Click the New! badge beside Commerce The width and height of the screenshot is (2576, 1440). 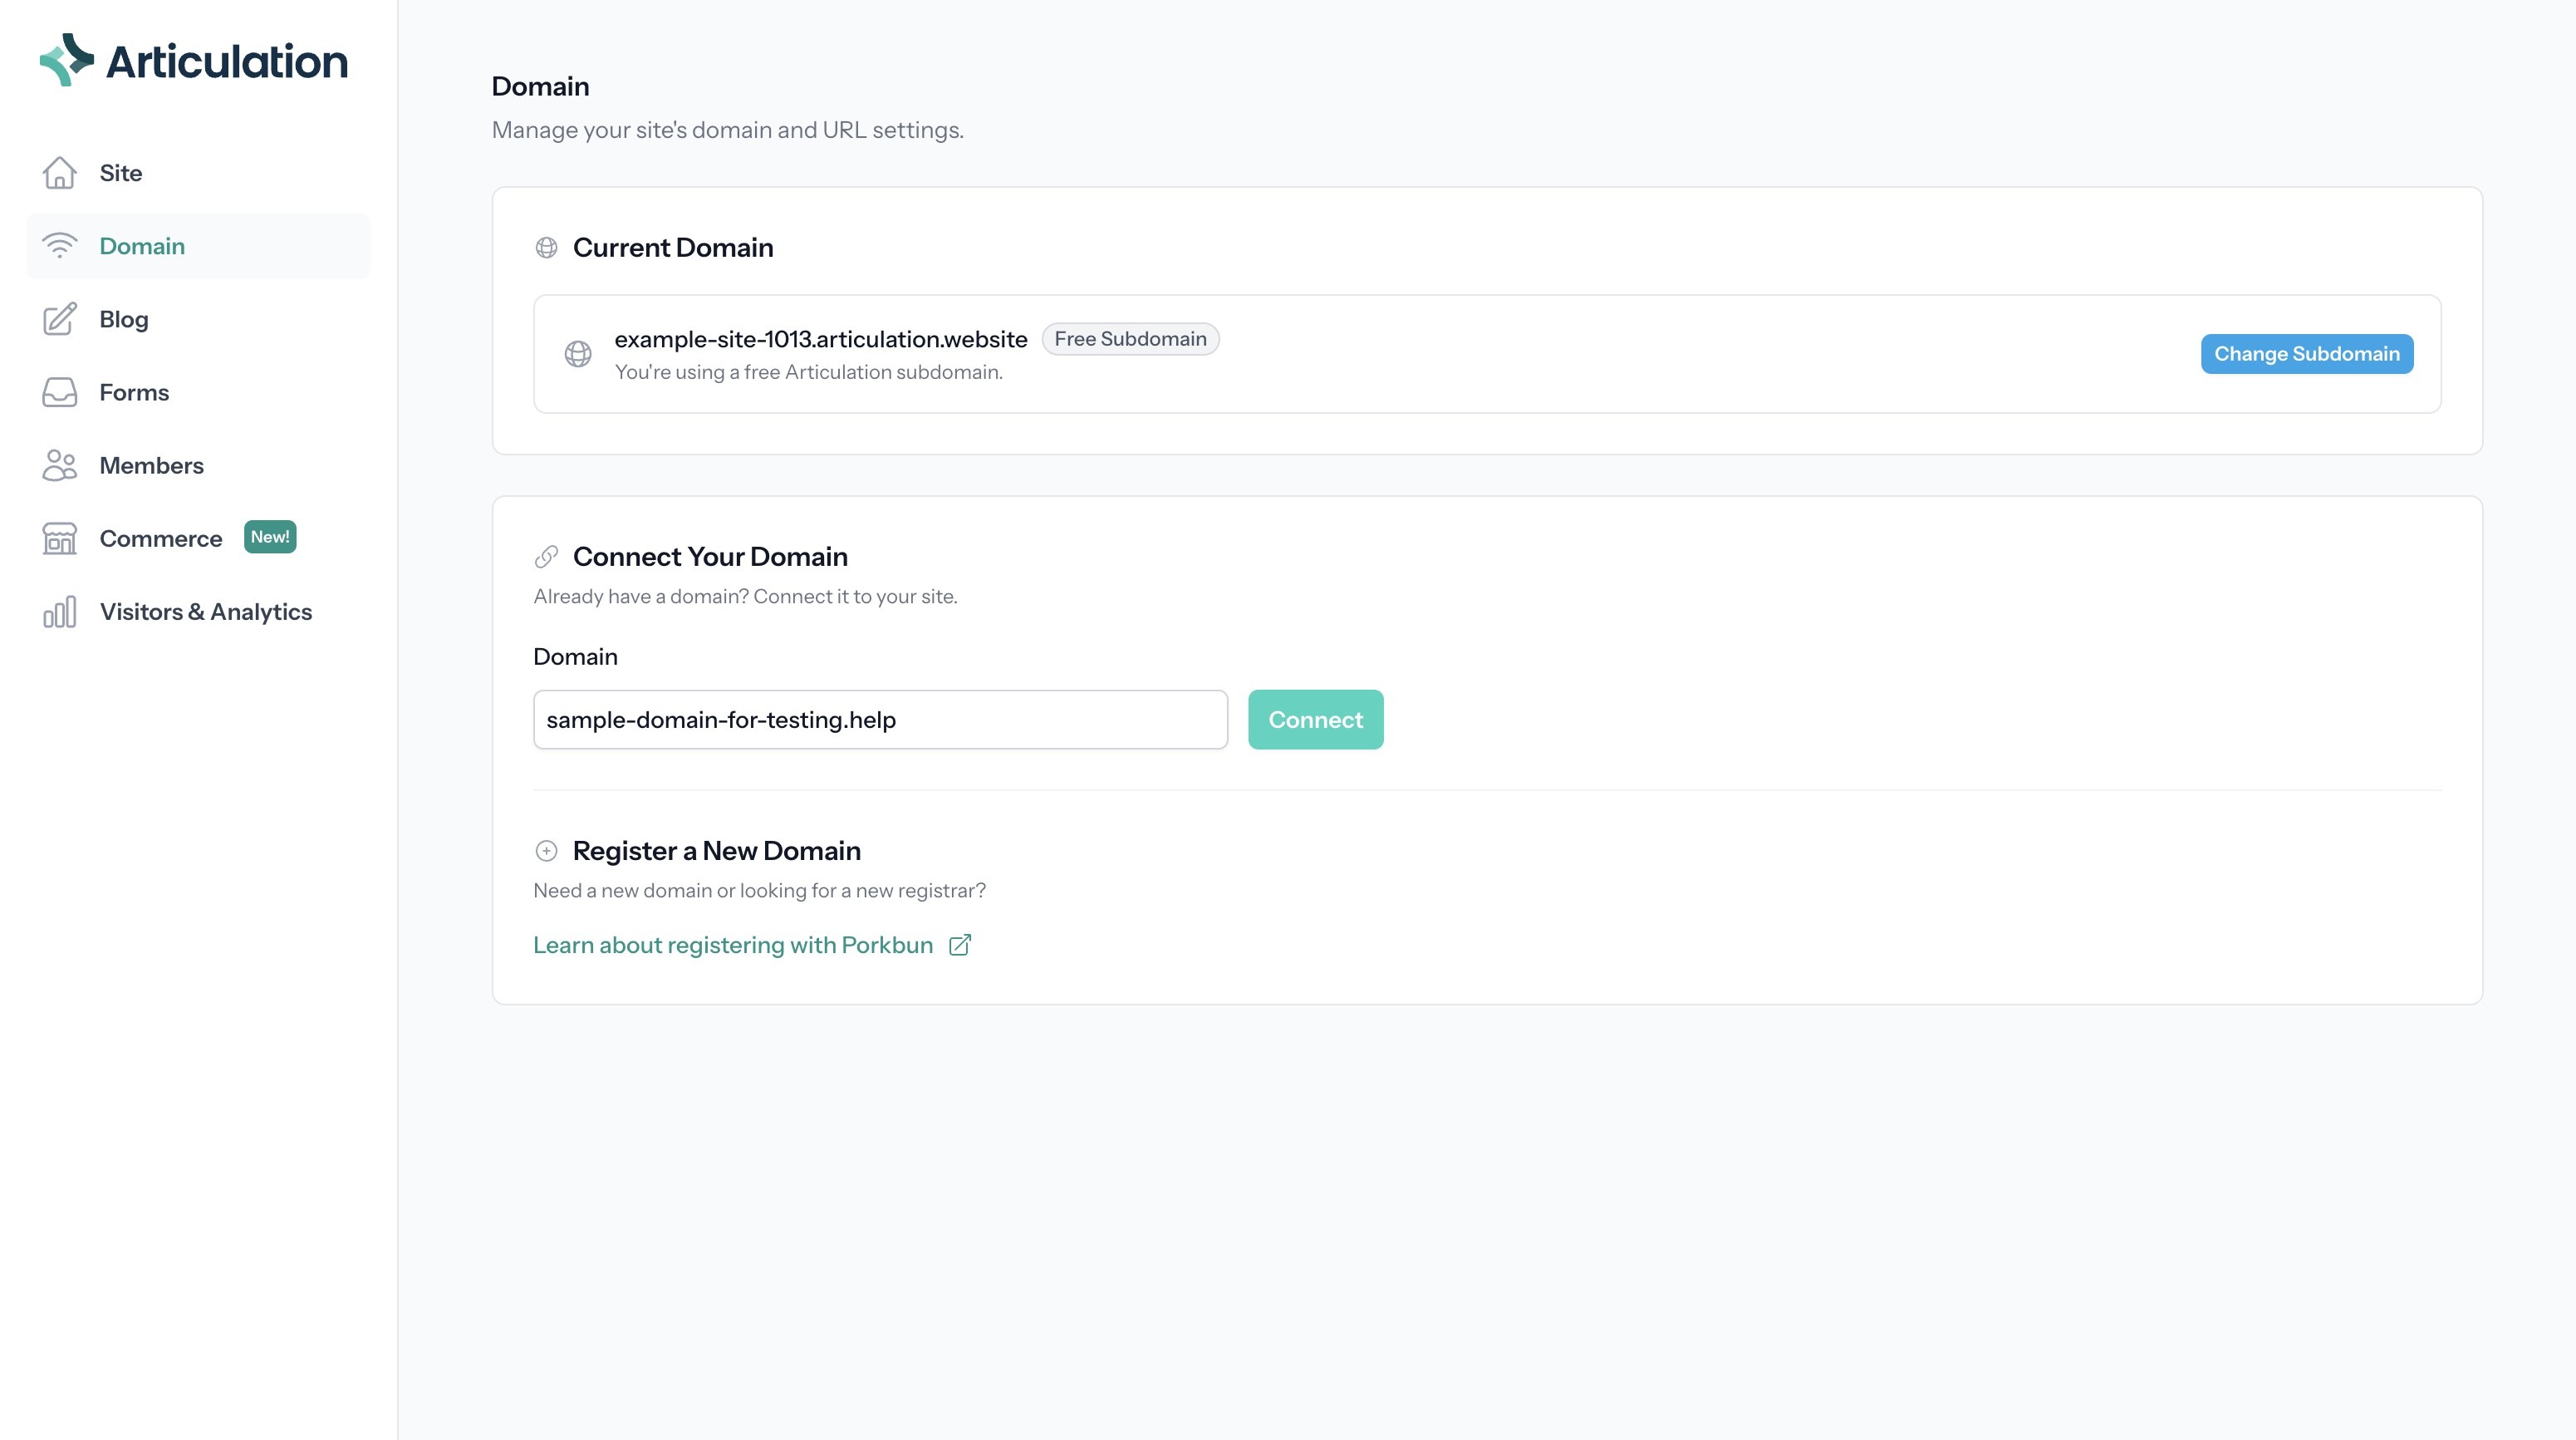coord(270,537)
